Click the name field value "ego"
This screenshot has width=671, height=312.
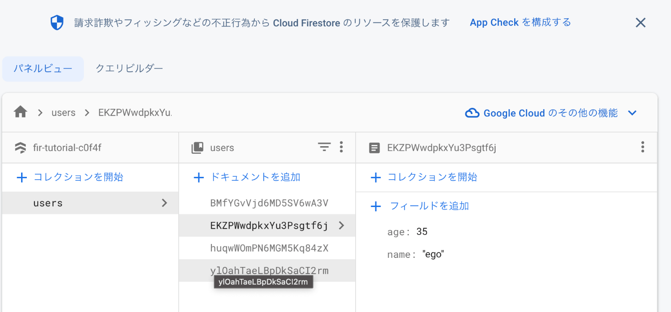[433, 254]
